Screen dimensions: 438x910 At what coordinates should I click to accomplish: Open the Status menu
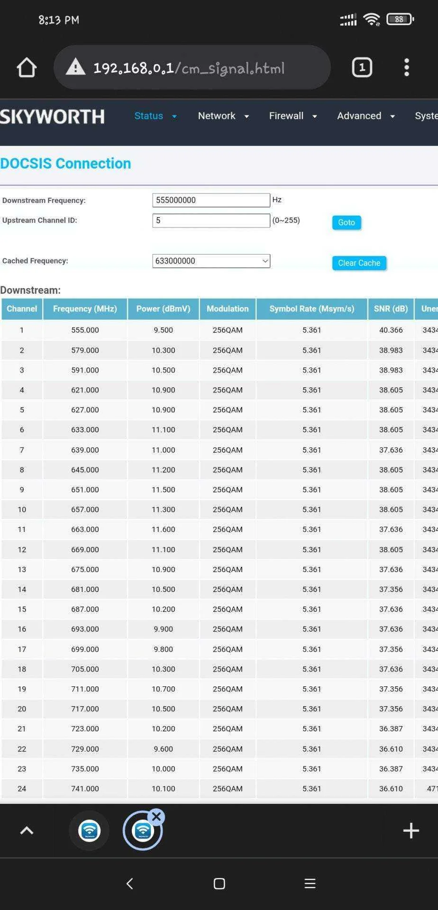[148, 116]
